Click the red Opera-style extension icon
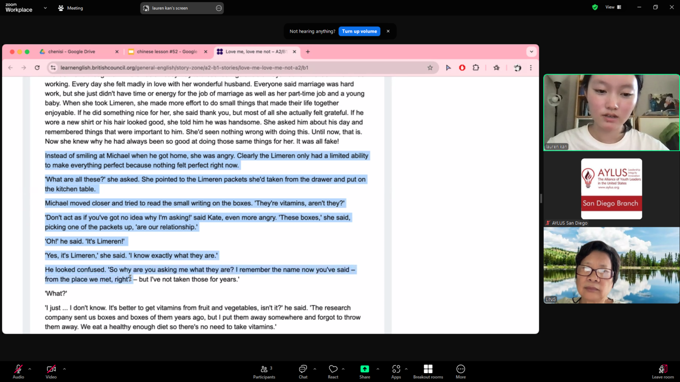680x382 pixels. (462, 68)
